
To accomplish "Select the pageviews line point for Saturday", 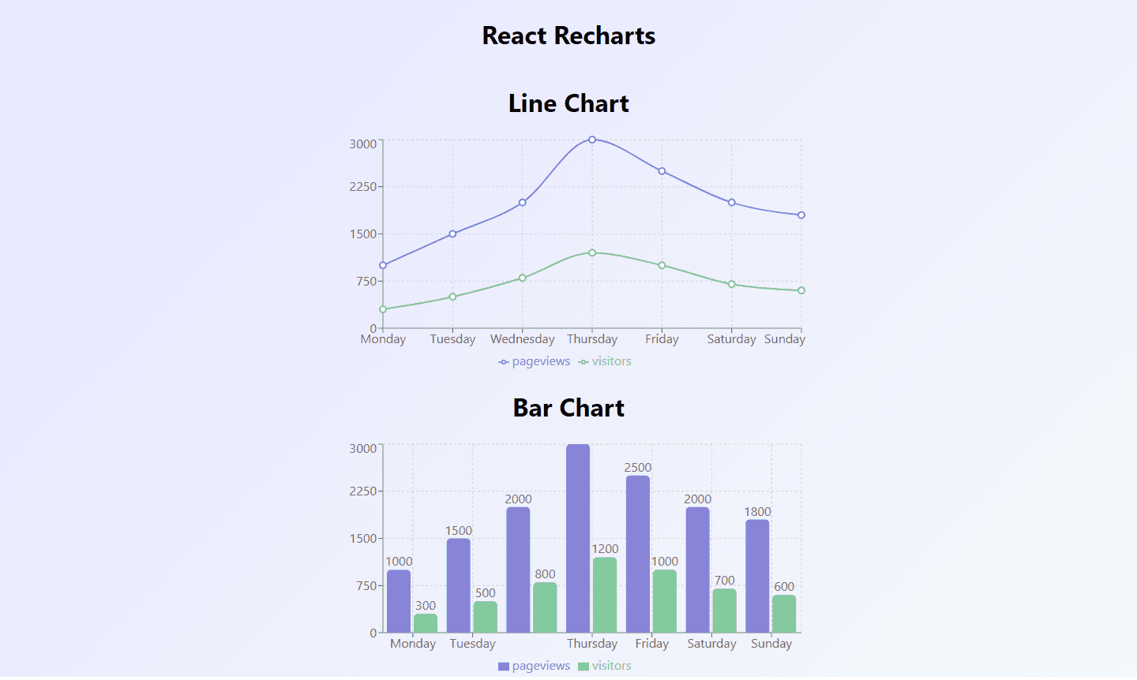I will coord(732,203).
